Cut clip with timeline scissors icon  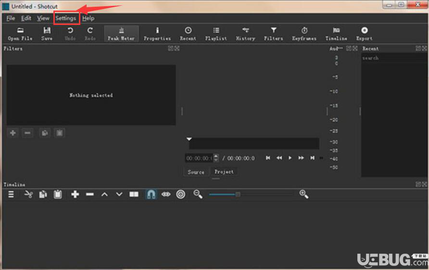pos(28,194)
